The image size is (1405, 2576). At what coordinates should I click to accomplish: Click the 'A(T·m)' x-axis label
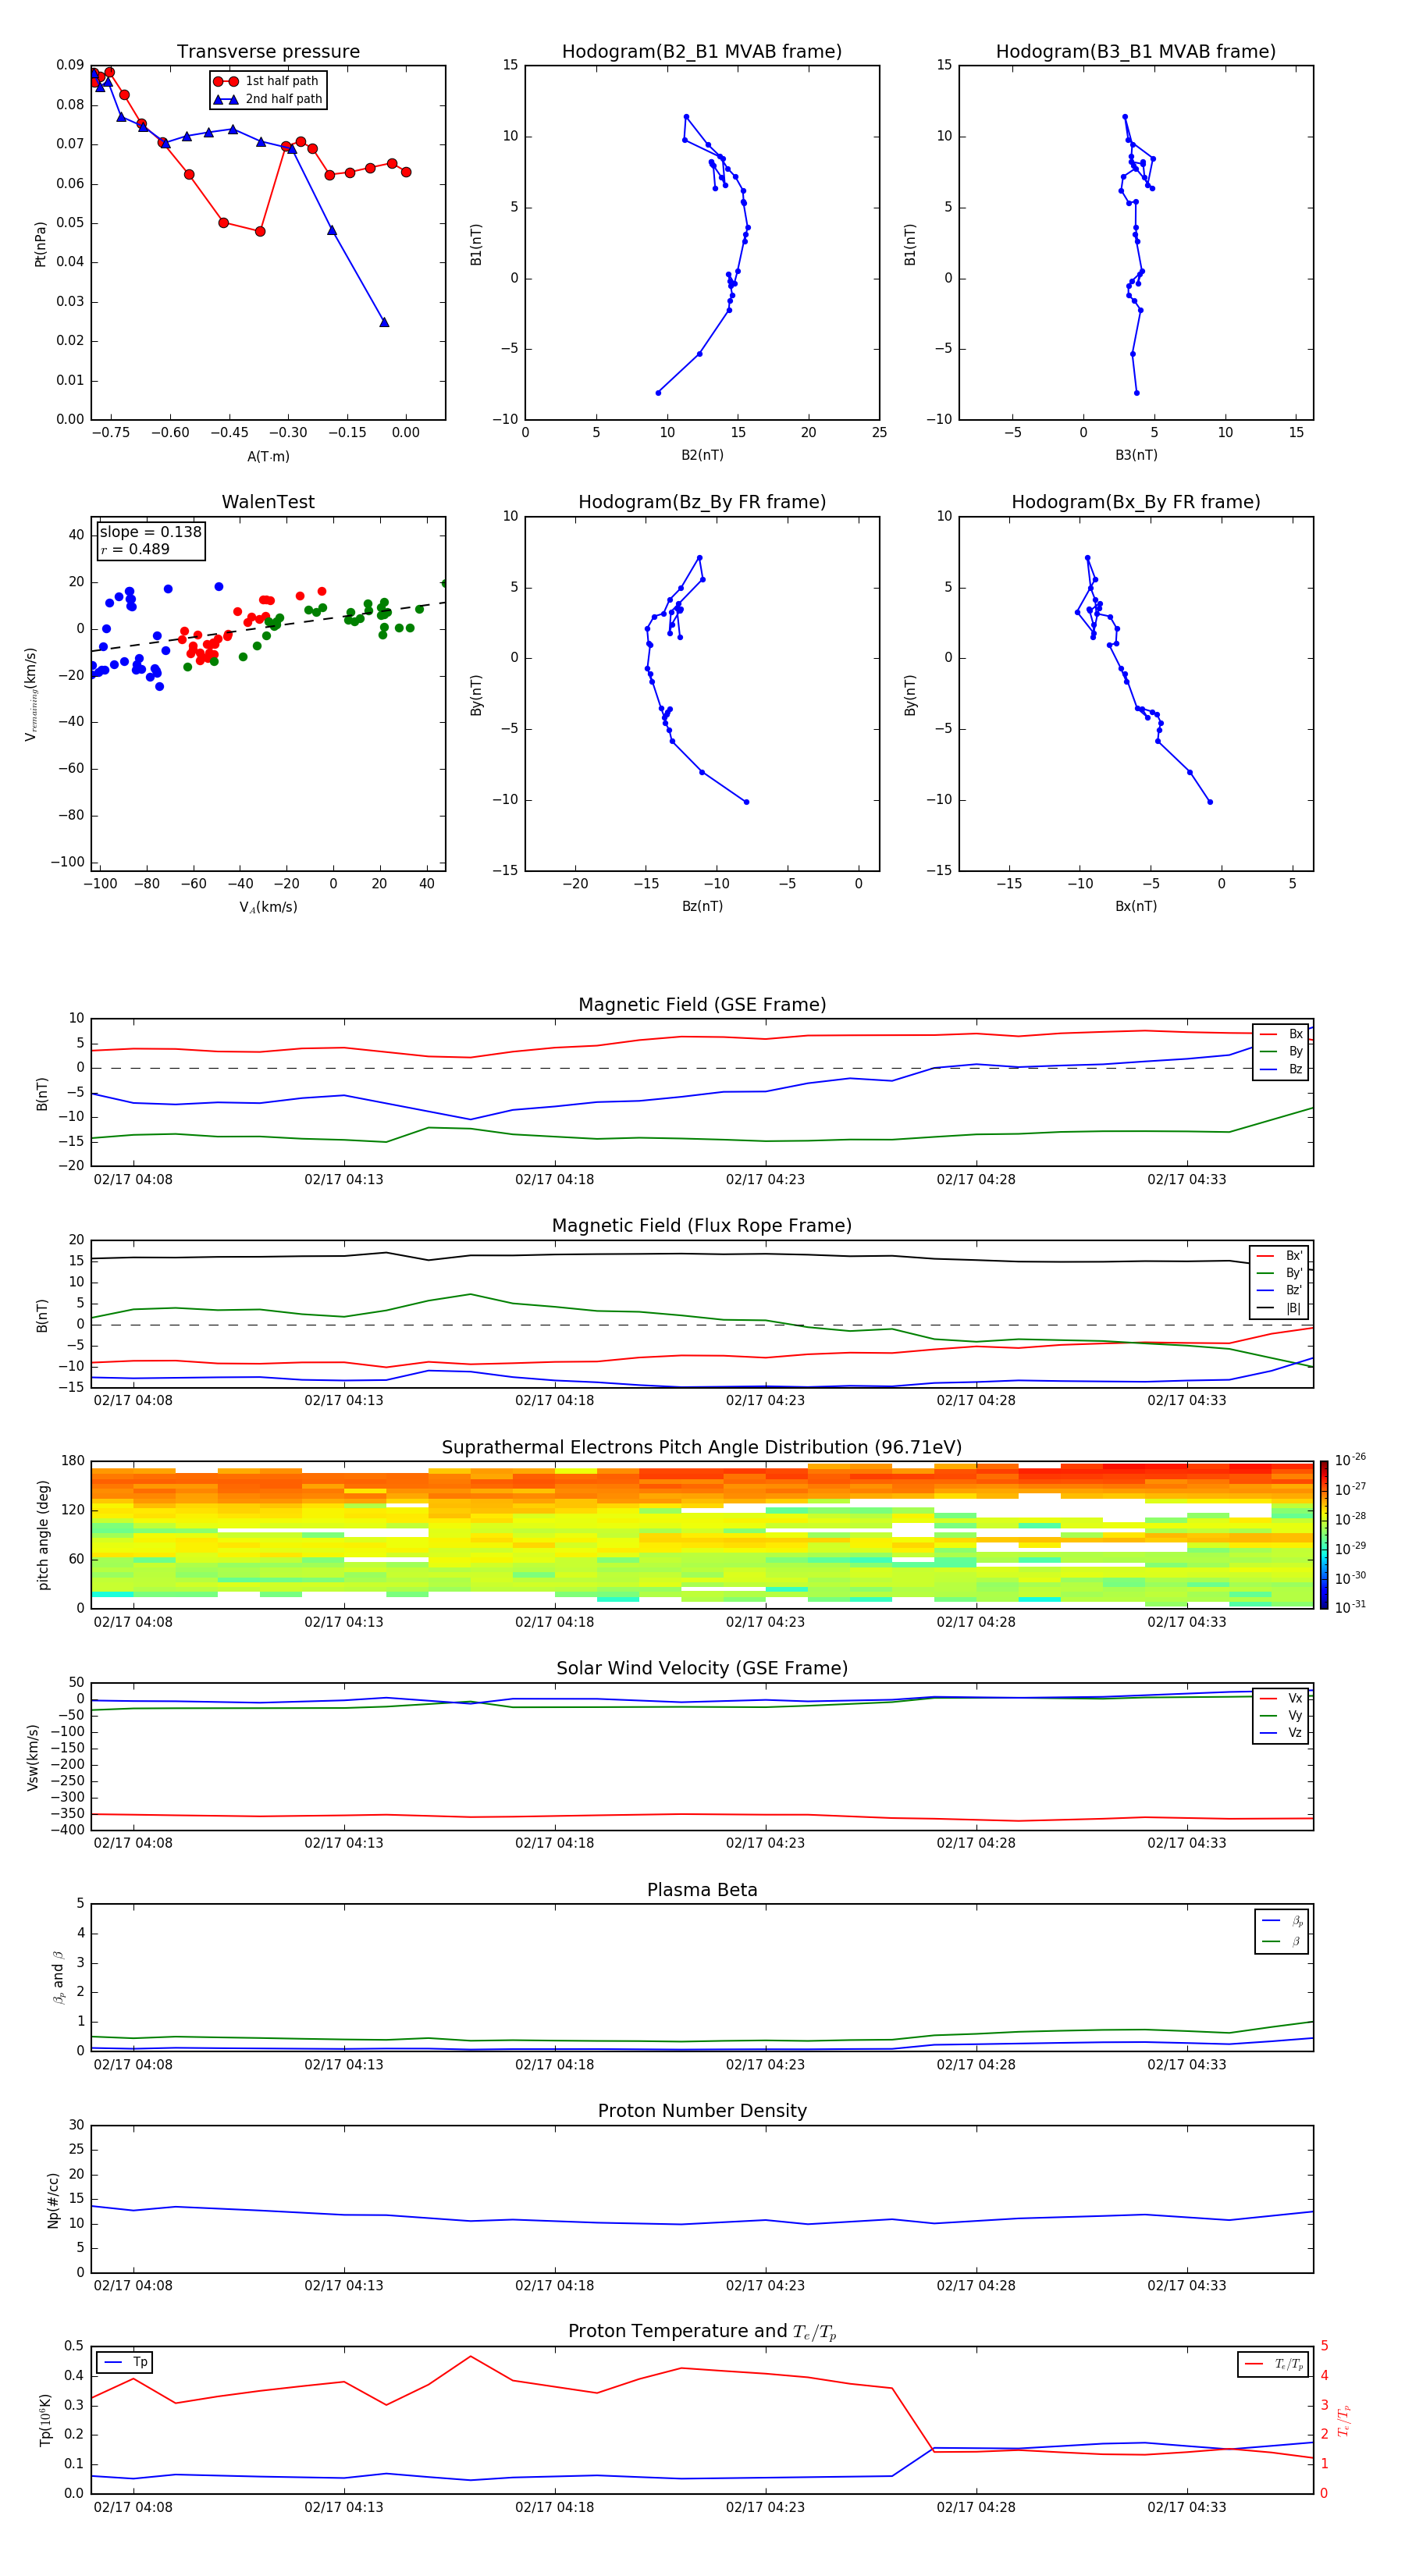tap(268, 456)
